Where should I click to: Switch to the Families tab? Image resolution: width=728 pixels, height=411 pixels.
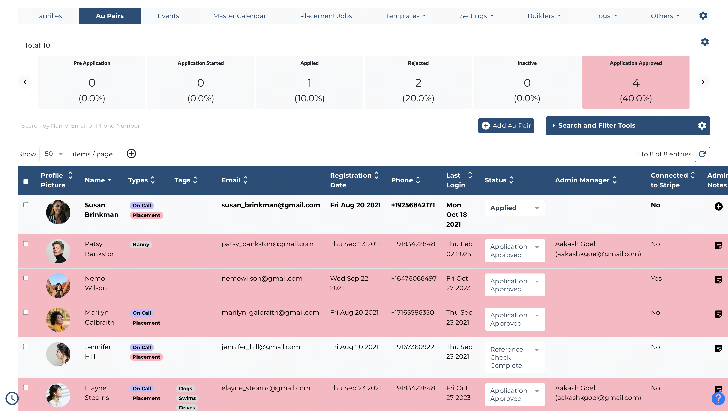click(x=48, y=16)
